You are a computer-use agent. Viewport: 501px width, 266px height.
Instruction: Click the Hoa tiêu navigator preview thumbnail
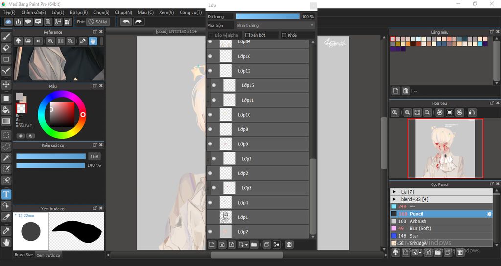(x=445, y=148)
